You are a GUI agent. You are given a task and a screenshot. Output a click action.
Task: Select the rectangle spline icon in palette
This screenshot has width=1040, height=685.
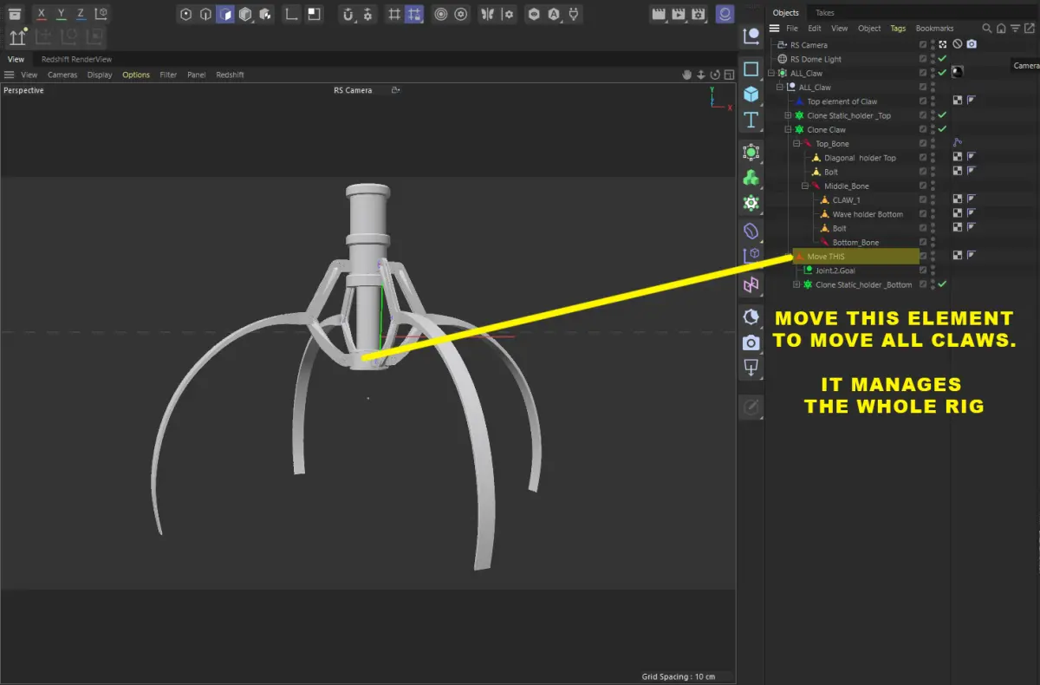(751, 68)
